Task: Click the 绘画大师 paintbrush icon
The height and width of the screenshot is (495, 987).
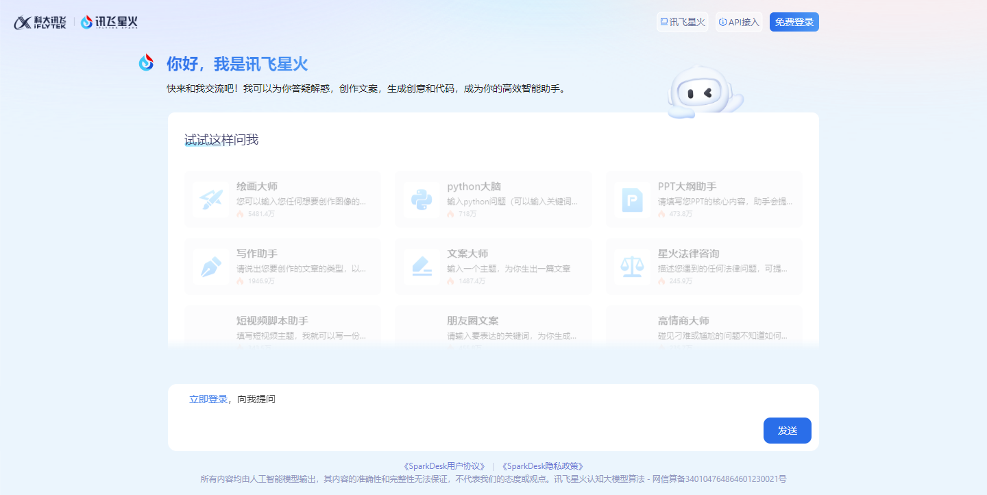Action: [x=211, y=200]
